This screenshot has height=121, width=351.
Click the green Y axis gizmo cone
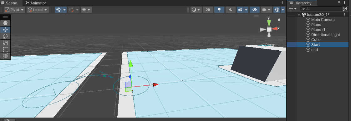tap(269, 23)
